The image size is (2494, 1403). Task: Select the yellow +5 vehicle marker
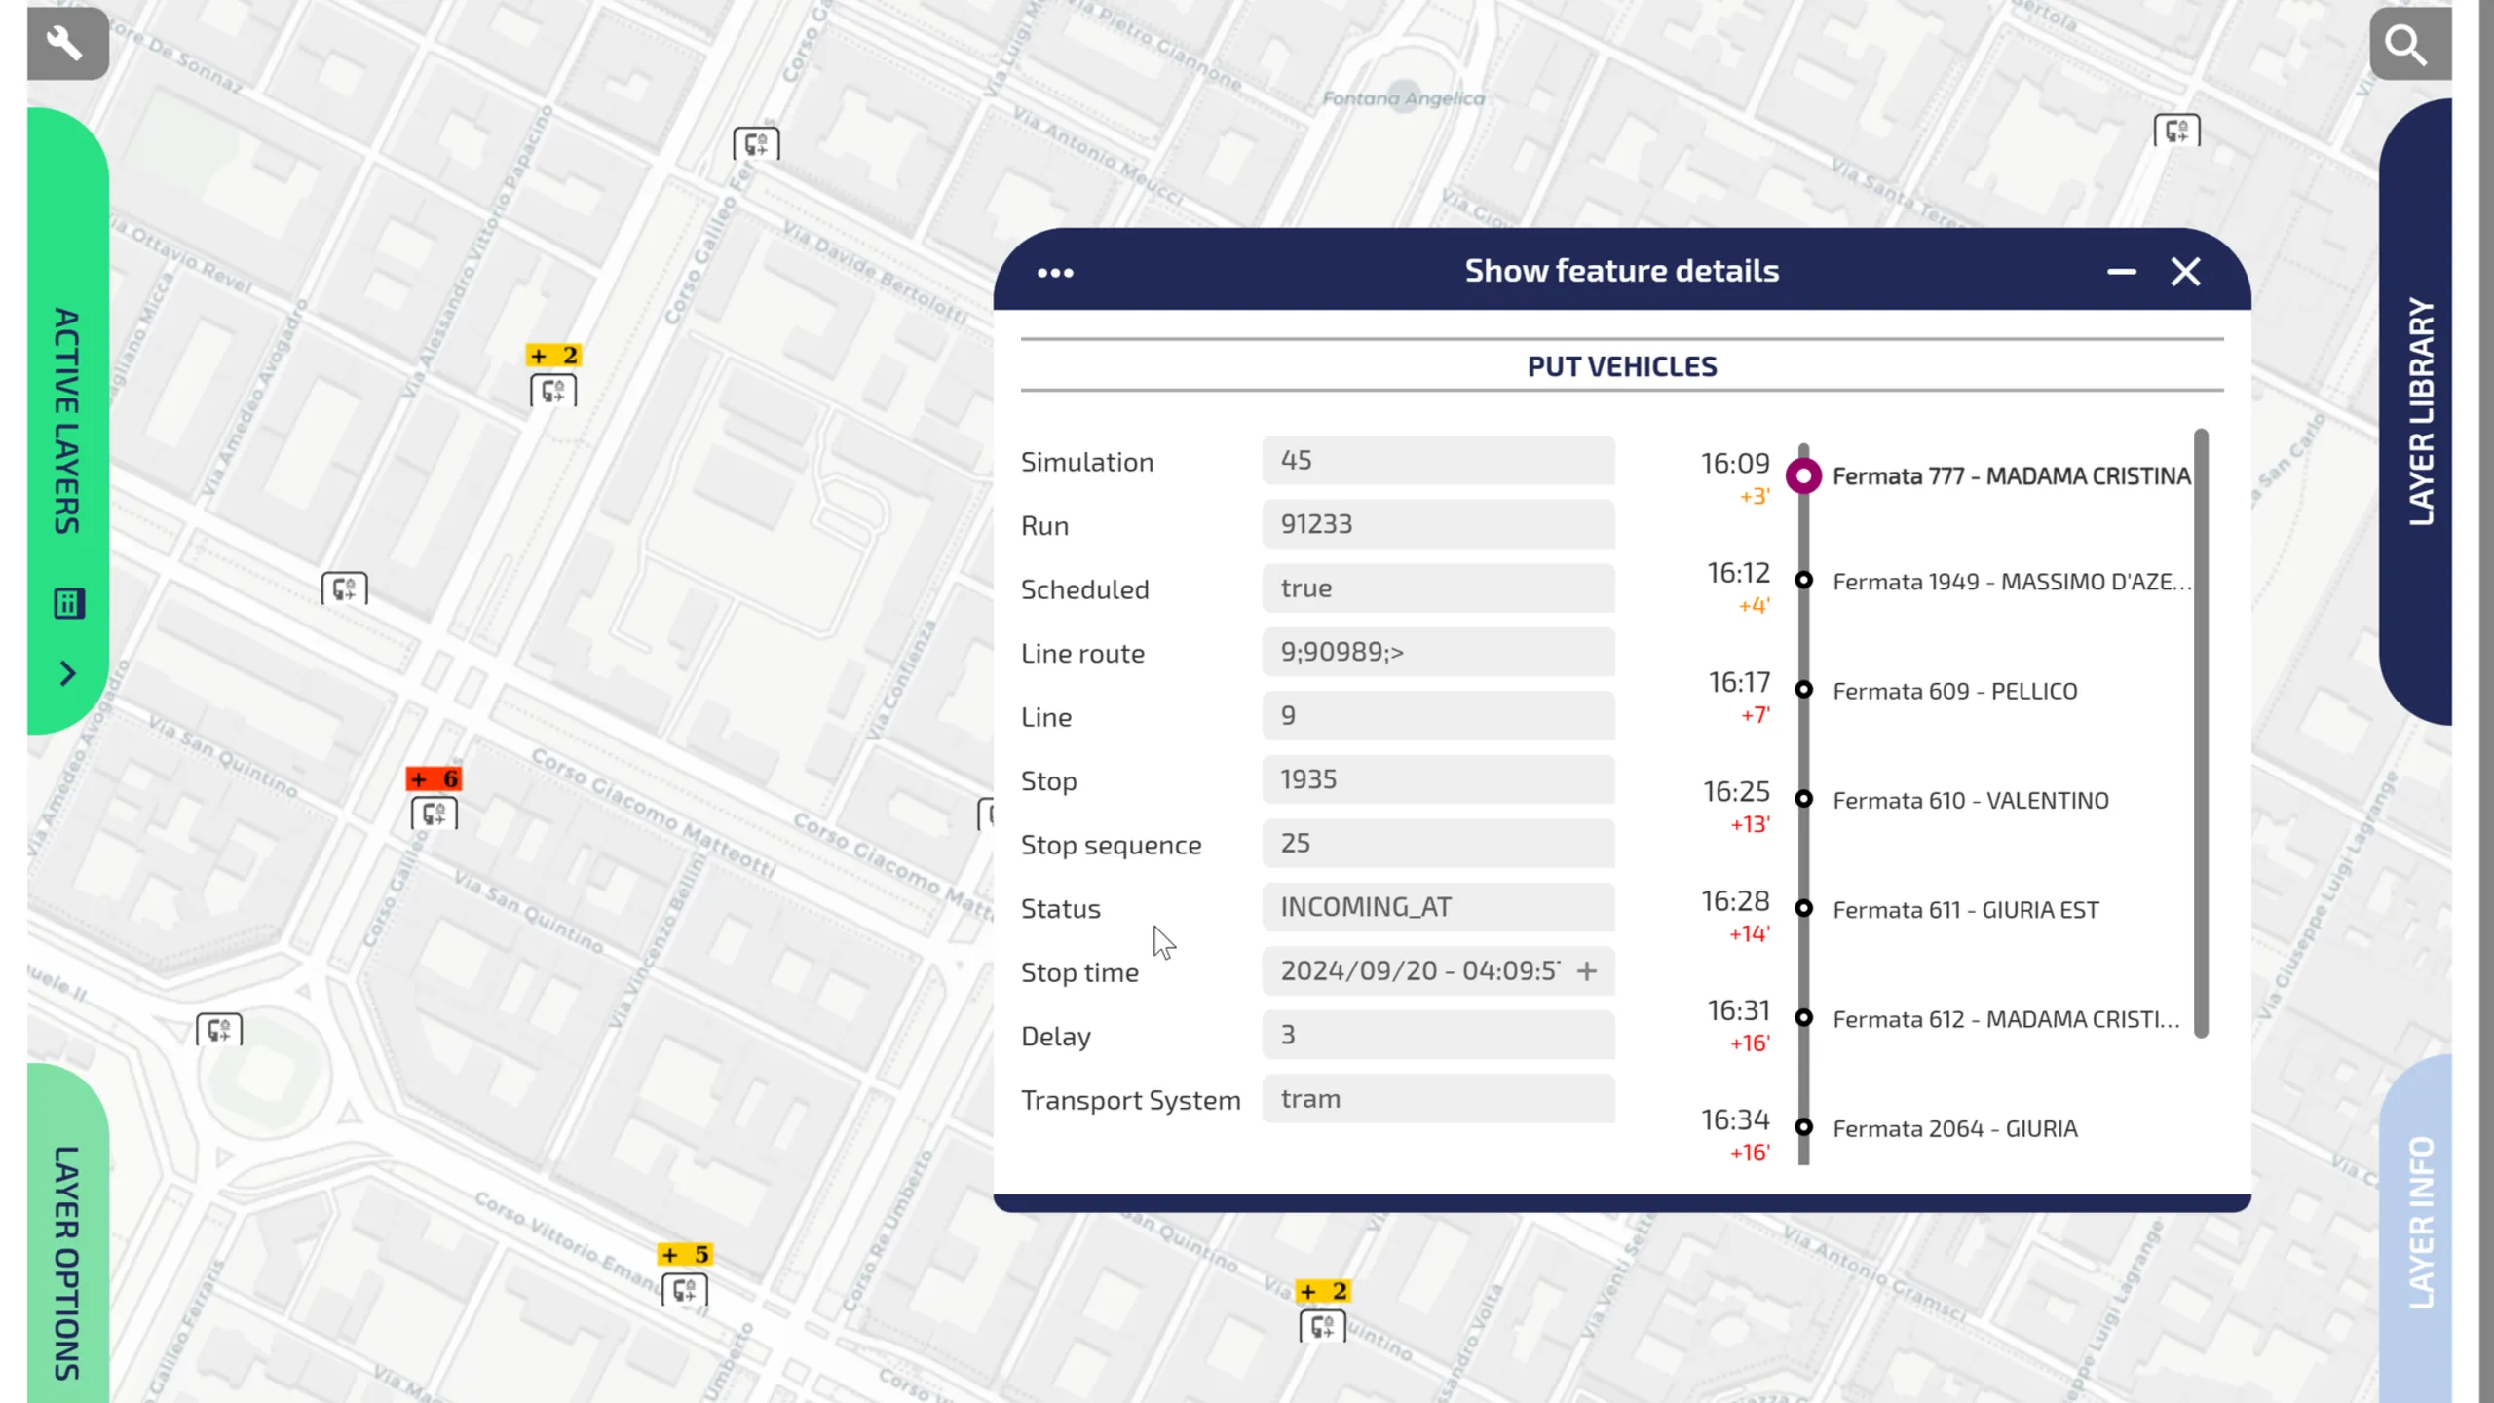685,1255
